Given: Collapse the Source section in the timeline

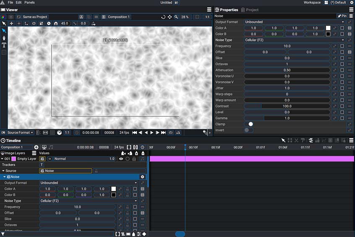Looking at the screenshot, I should coord(3,171).
